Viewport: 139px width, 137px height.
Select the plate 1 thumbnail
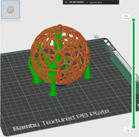pos(10,9)
